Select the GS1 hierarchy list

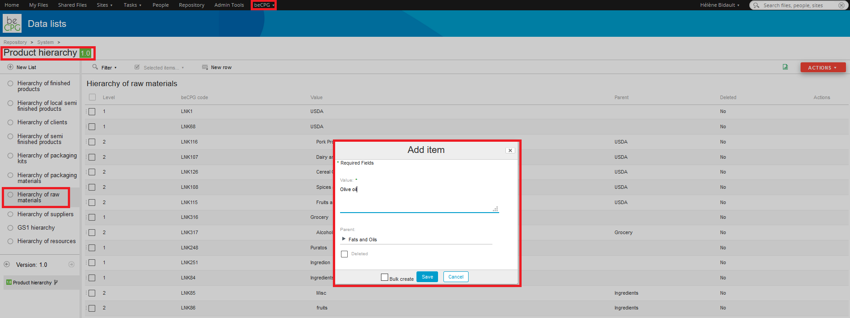(36, 228)
